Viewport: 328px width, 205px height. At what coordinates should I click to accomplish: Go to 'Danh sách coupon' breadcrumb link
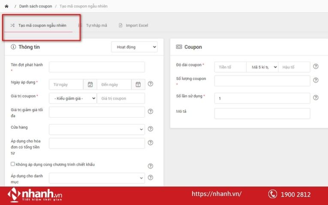36,6
